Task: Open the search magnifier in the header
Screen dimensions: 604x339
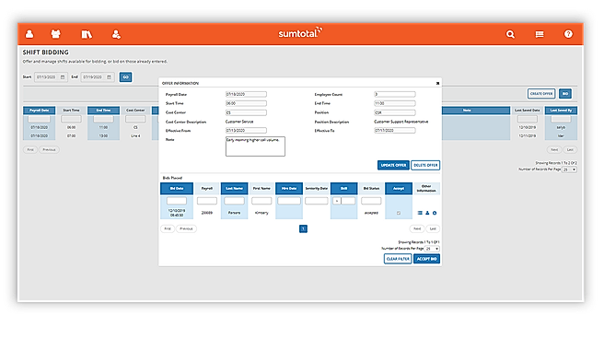Action: [510, 34]
